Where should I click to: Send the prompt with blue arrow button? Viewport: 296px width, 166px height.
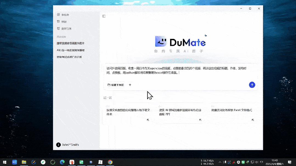tap(252, 85)
